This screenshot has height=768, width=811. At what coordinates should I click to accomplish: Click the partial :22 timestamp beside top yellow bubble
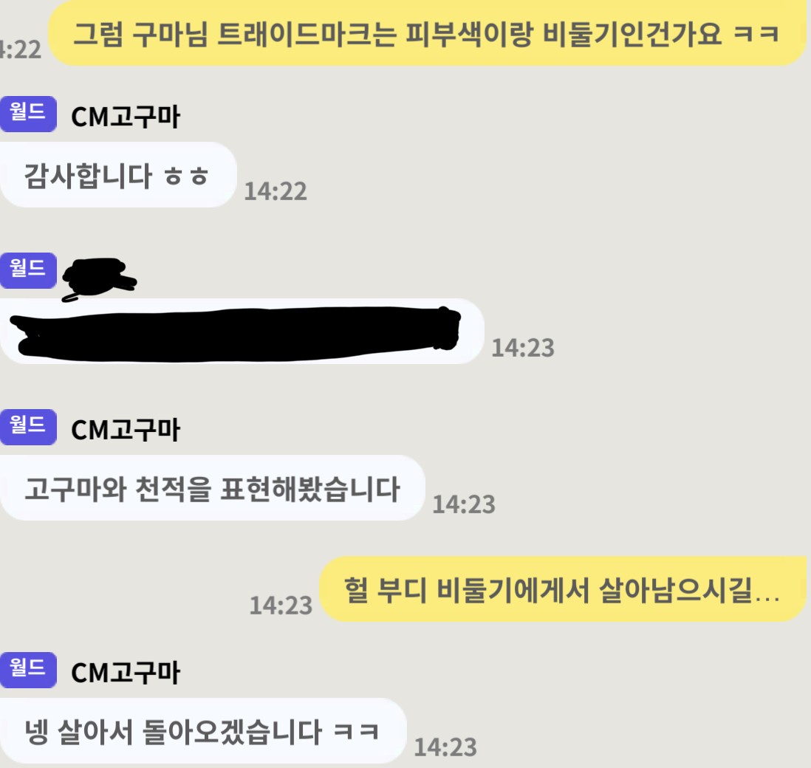[x=20, y=49]
